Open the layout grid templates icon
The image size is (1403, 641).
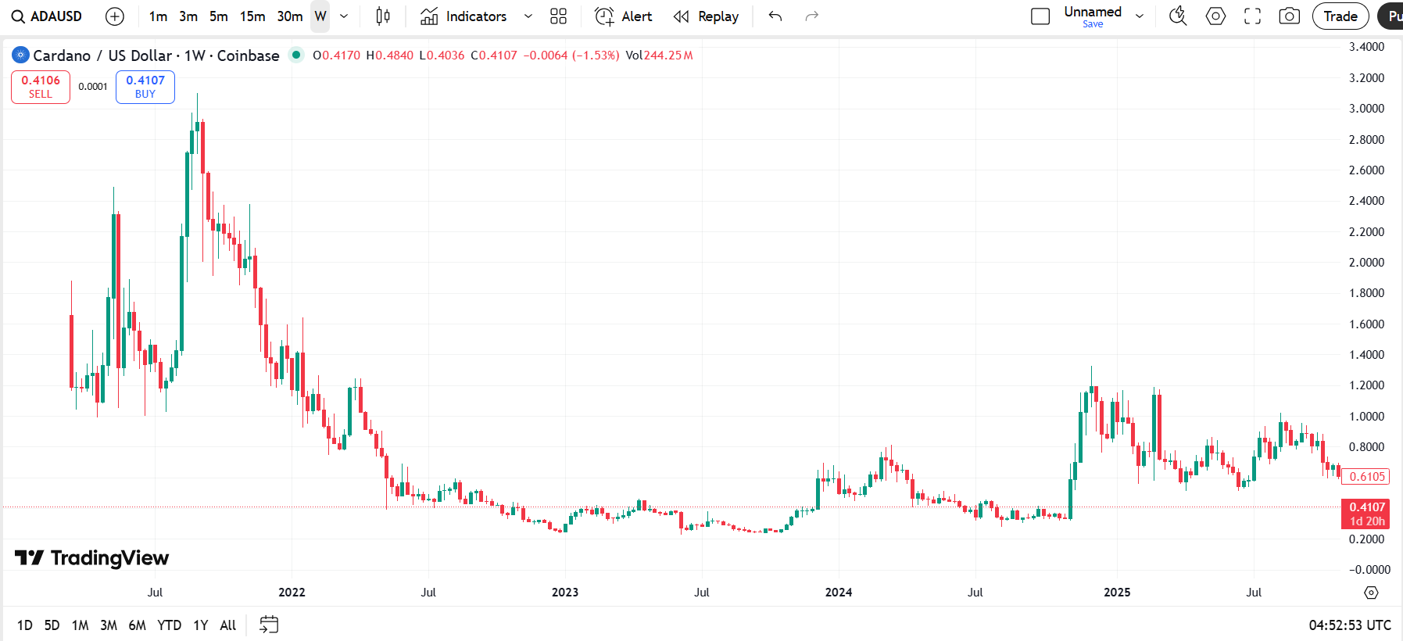(558, 16)
